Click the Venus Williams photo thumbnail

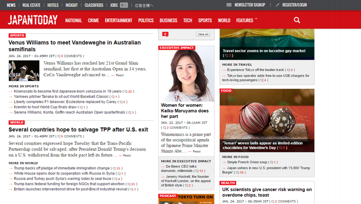tap(24, 70)
